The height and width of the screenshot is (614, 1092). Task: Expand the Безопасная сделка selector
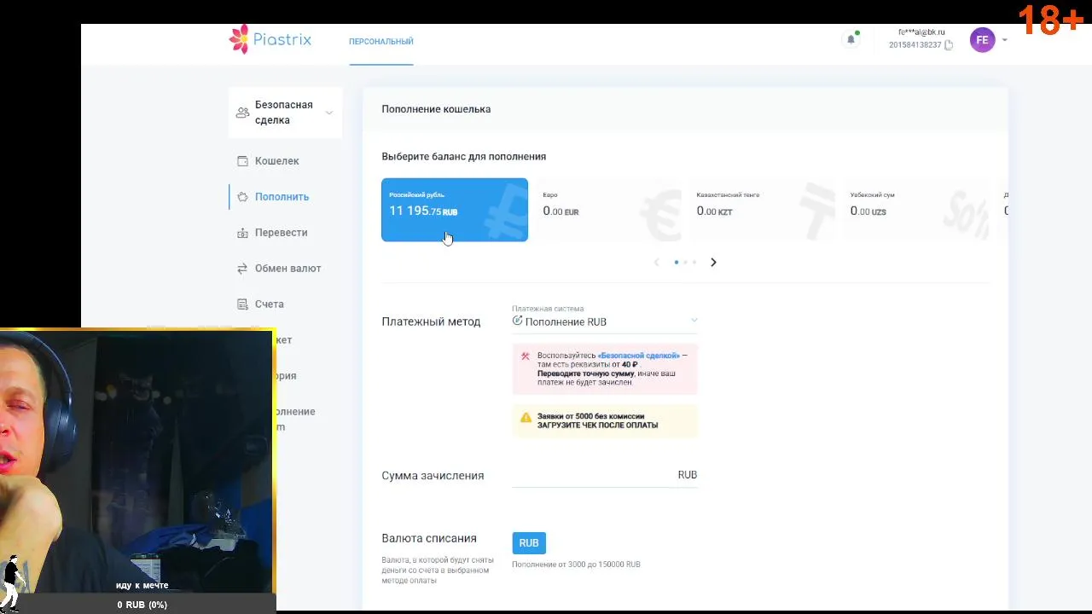coord(285,113)
